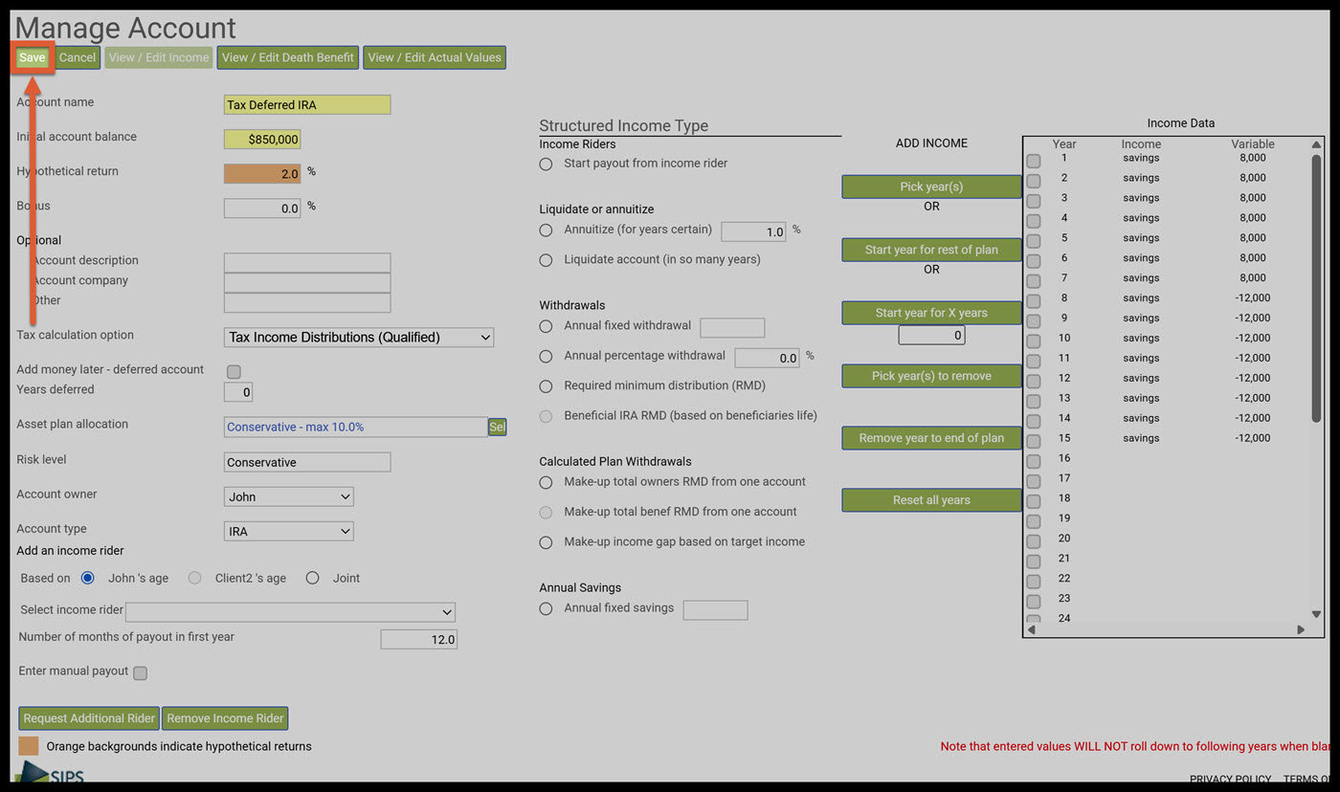Image resolution: width=1340 pixels, height=792 pixels.
Task: Open the Account type dropdown
Action: (288, 531)
